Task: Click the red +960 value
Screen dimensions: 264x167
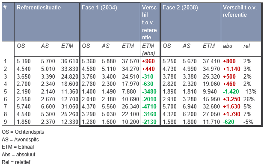Action: 148,61
